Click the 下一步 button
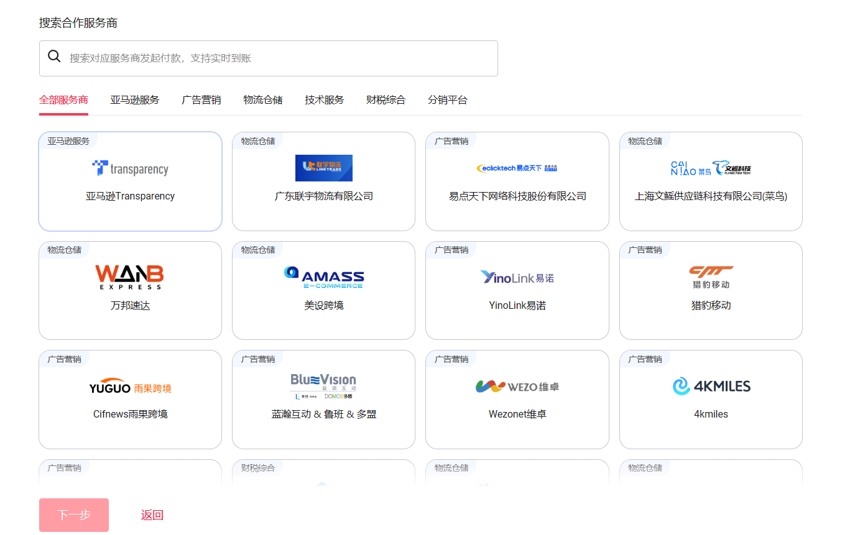Image resolution: width=860 pixels, height=535 pixels. tap(73, 514)
